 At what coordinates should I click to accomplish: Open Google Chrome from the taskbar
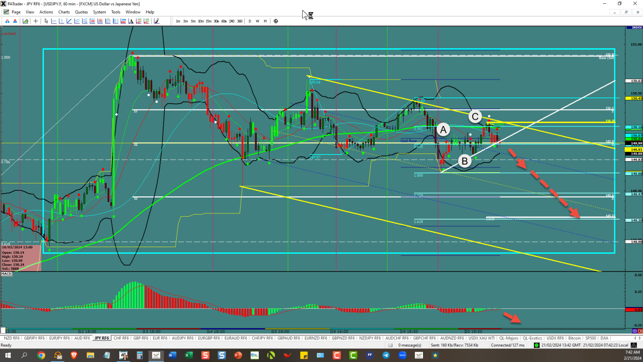tap(42, 356)
